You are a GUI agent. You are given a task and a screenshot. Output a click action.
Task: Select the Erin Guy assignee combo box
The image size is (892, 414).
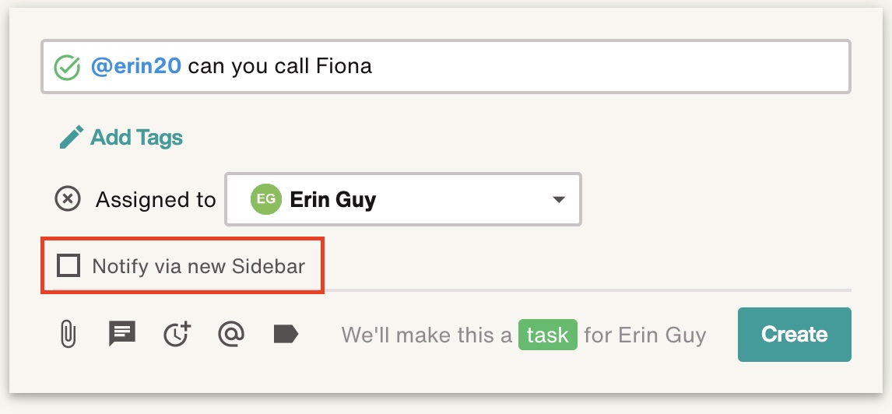[x=403, y=199]
